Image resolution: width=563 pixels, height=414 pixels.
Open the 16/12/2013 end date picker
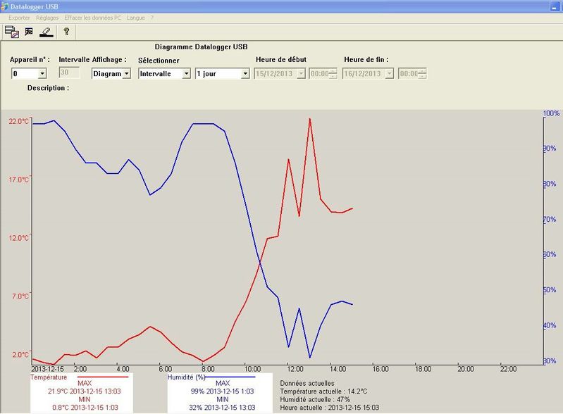point(389,73)
